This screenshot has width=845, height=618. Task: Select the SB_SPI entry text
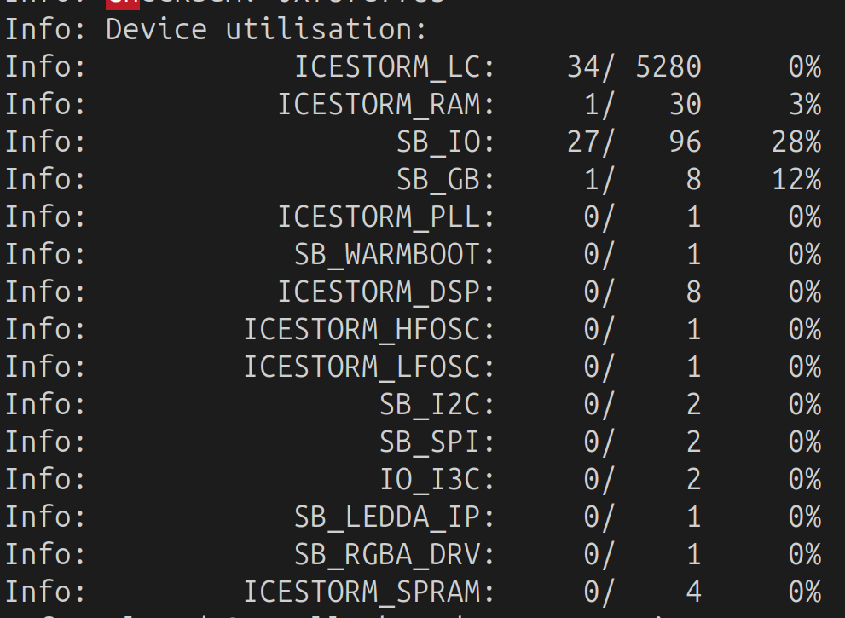437,442
